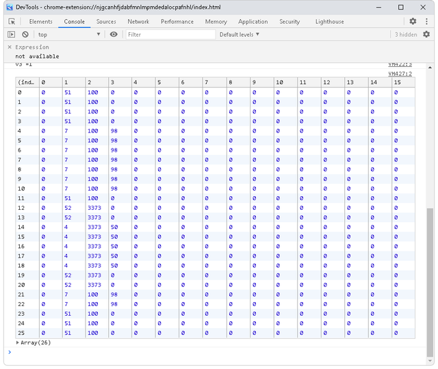Screen dimensions: 438x369
Task: Click the Expression label text
Action: pyautogui.click(x=32, y=47)
